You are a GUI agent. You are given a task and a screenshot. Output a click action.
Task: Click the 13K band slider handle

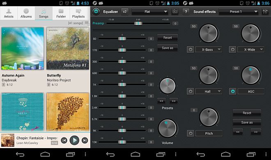pos(122,142)
